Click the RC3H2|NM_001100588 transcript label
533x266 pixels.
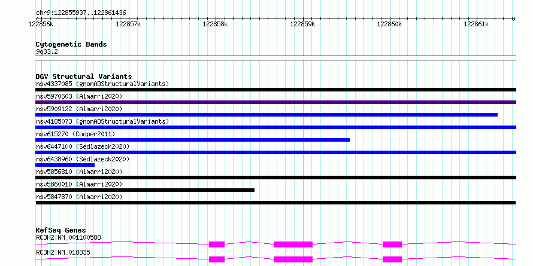68,237
